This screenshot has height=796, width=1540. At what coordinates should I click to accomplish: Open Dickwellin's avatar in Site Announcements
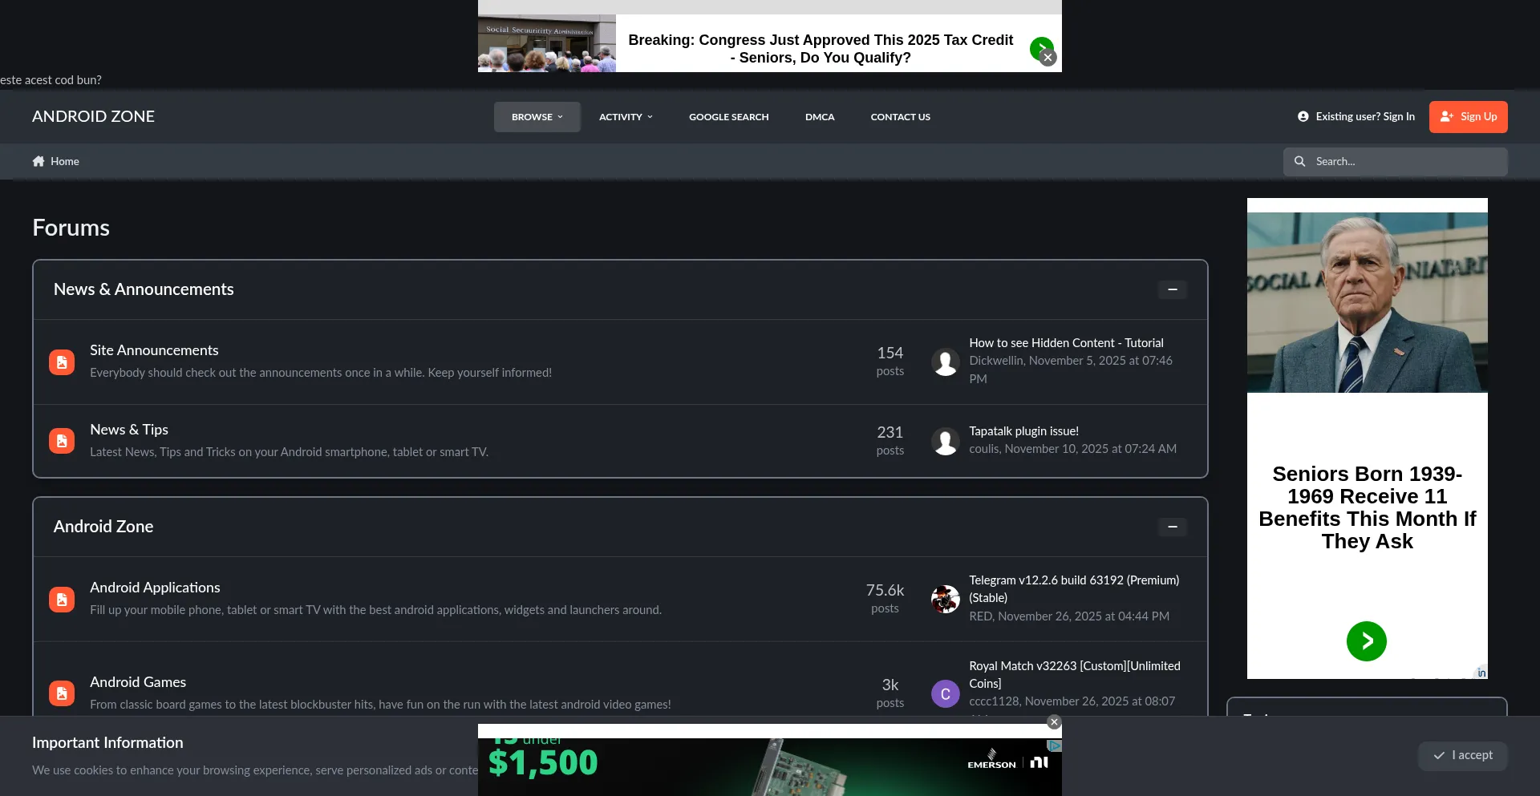coord(945,362)
